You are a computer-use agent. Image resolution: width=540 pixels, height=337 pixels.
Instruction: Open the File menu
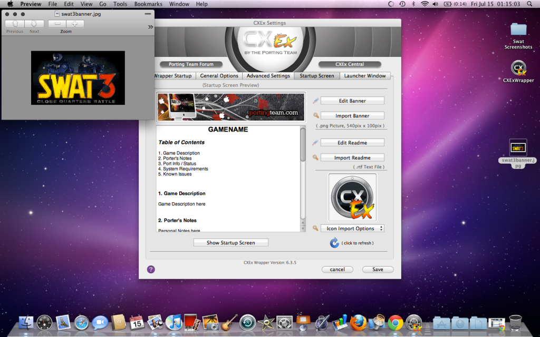point(53,4)
